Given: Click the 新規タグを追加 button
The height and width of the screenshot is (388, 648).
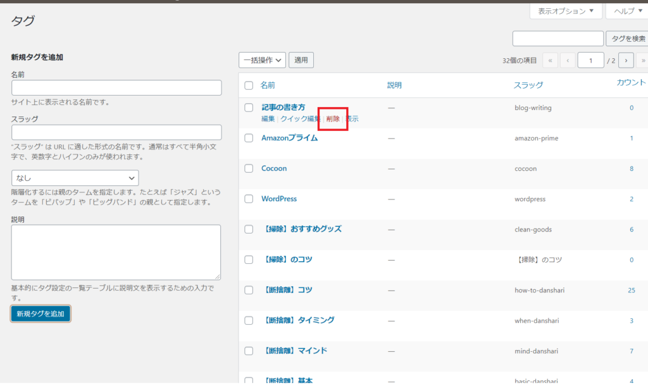Looking at the screenshot, I should click(40, 314).
